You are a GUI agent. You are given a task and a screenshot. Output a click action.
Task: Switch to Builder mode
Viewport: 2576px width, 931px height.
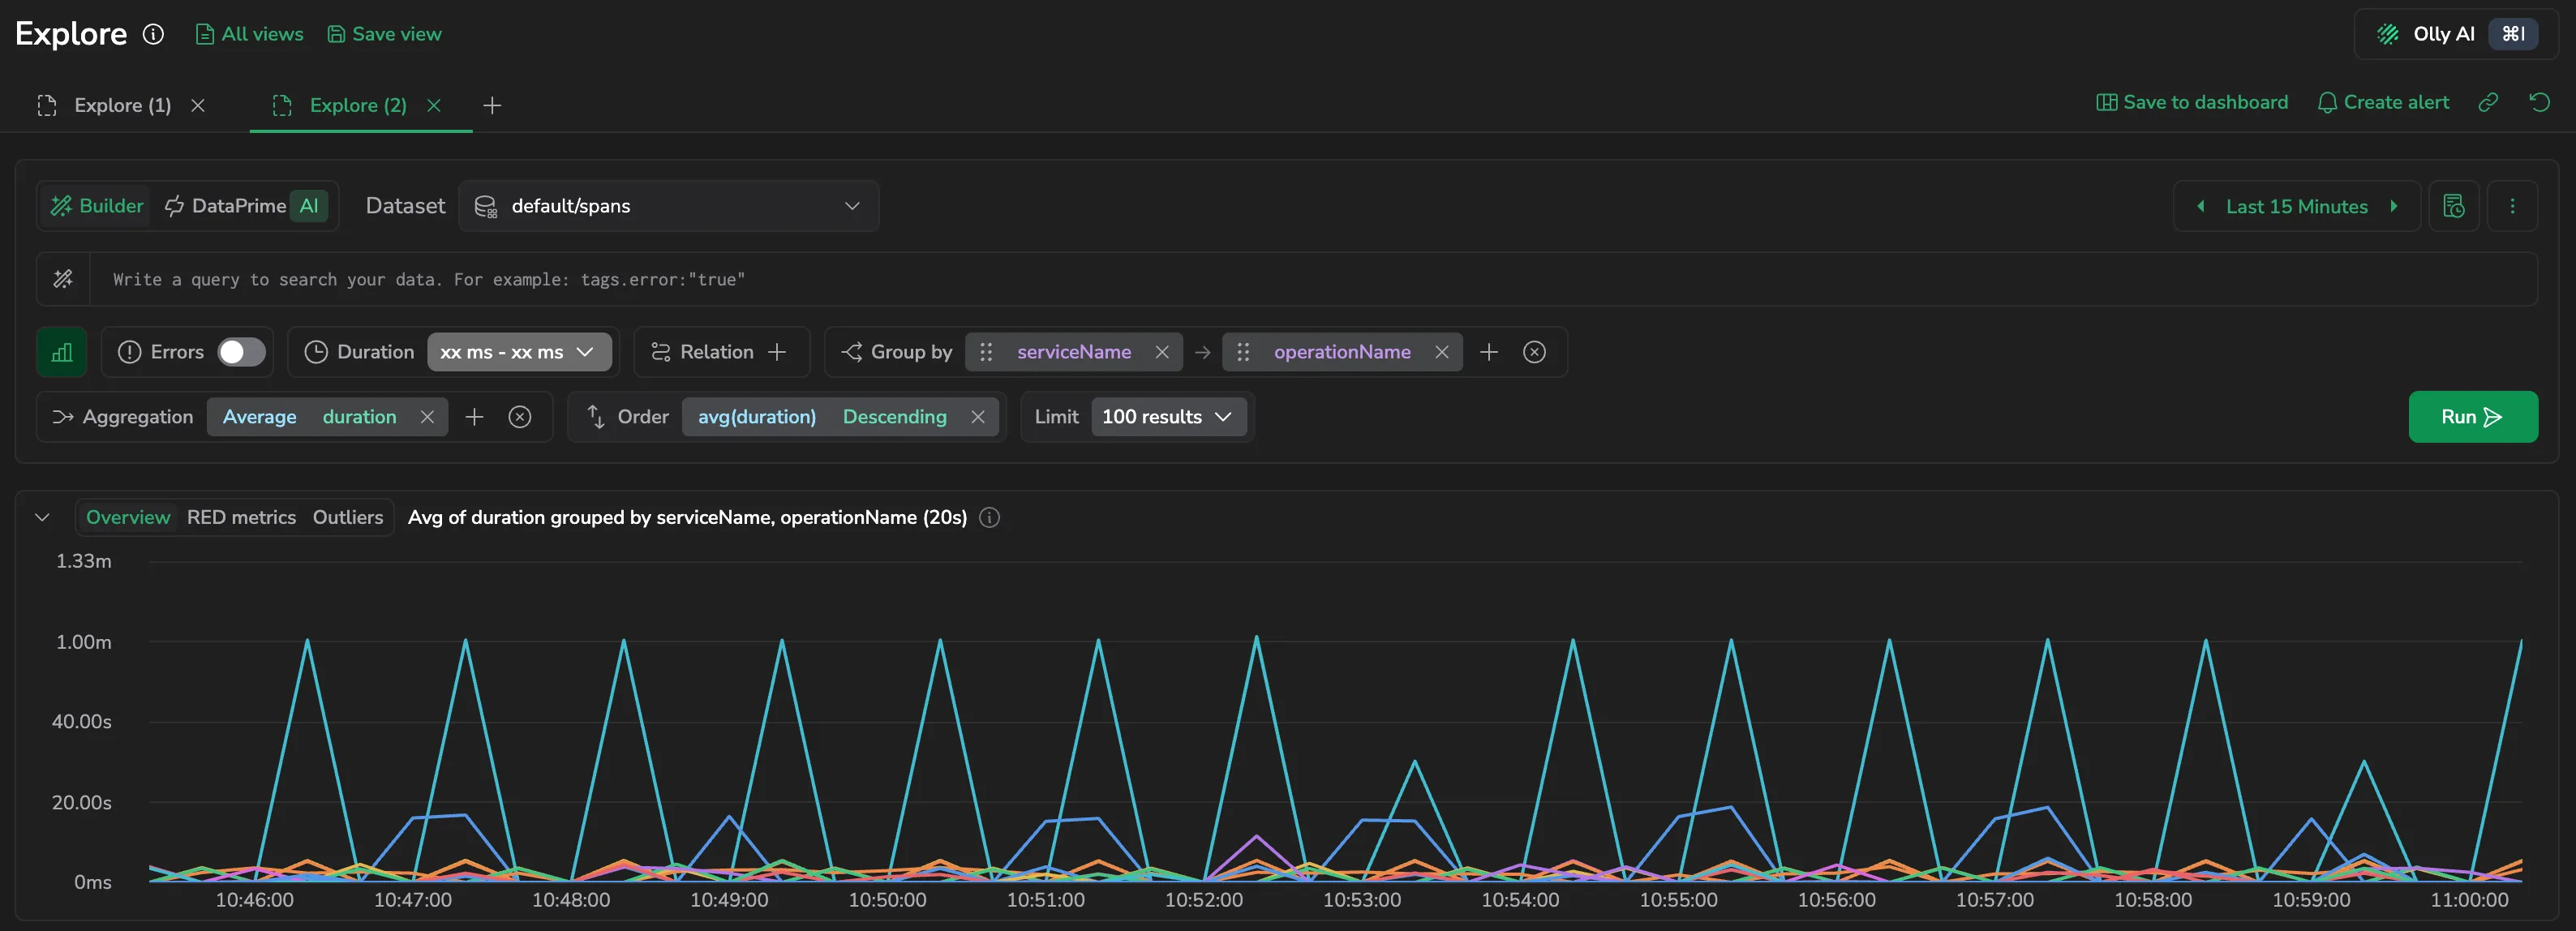[96, 206]
